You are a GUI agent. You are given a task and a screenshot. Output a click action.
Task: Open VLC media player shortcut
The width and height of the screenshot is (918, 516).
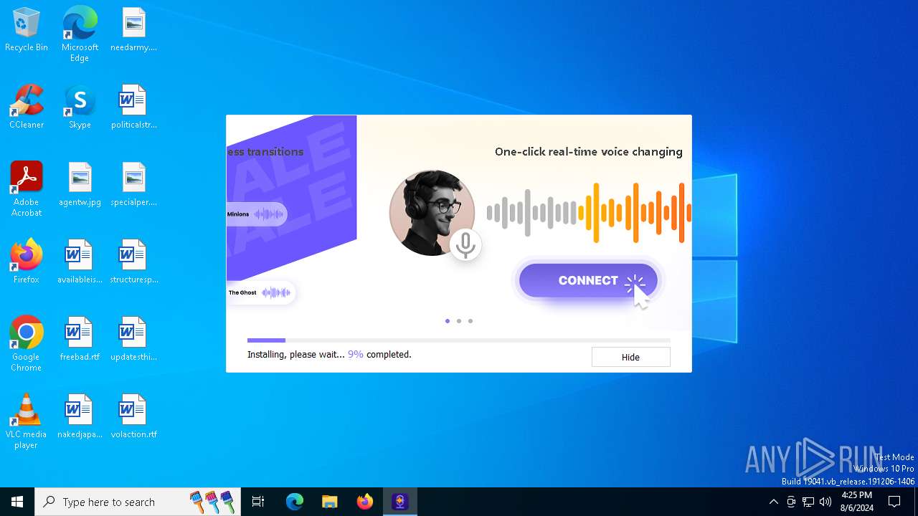[x=27, y=421]
